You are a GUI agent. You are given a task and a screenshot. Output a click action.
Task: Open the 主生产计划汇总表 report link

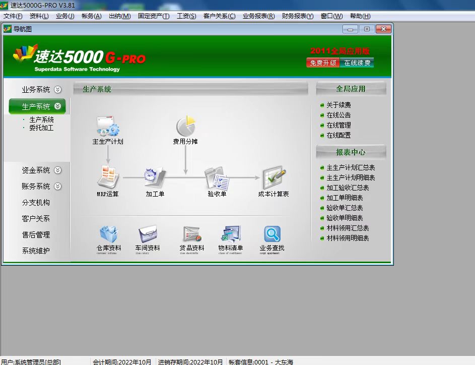351,168
